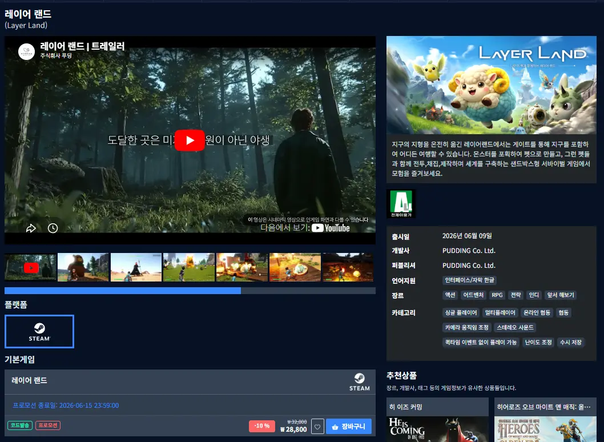This screenshot has width=604, height=442.
Task: Click the channel avatar icon on trailer
Action: (27, 51)
